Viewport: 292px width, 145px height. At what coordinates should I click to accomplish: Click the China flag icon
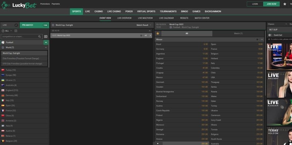tap(3, 116)
